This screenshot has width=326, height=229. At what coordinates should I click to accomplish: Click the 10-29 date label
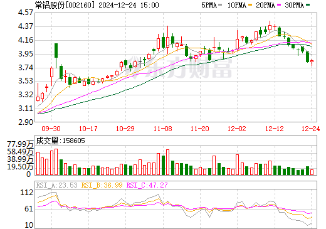pyautogui.click(x=125, y=129)
